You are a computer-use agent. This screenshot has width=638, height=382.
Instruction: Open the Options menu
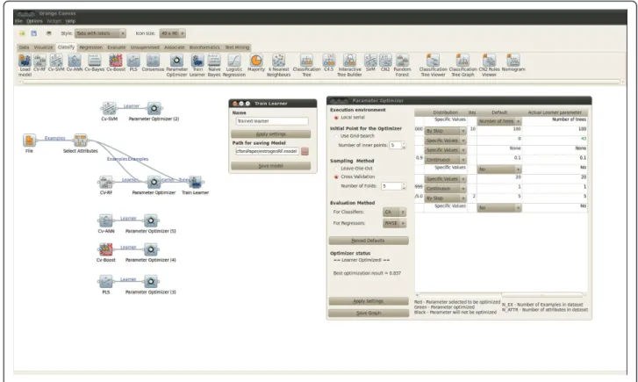click(34, 21)
